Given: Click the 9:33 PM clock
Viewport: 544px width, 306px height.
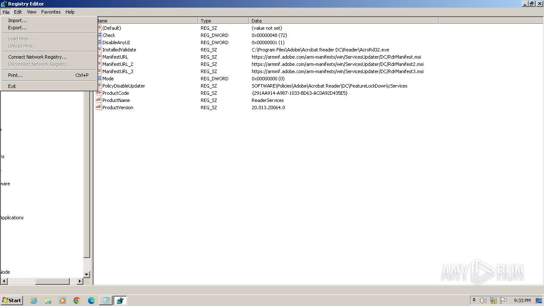Looking at the screenshot, I should click(522, 300).
